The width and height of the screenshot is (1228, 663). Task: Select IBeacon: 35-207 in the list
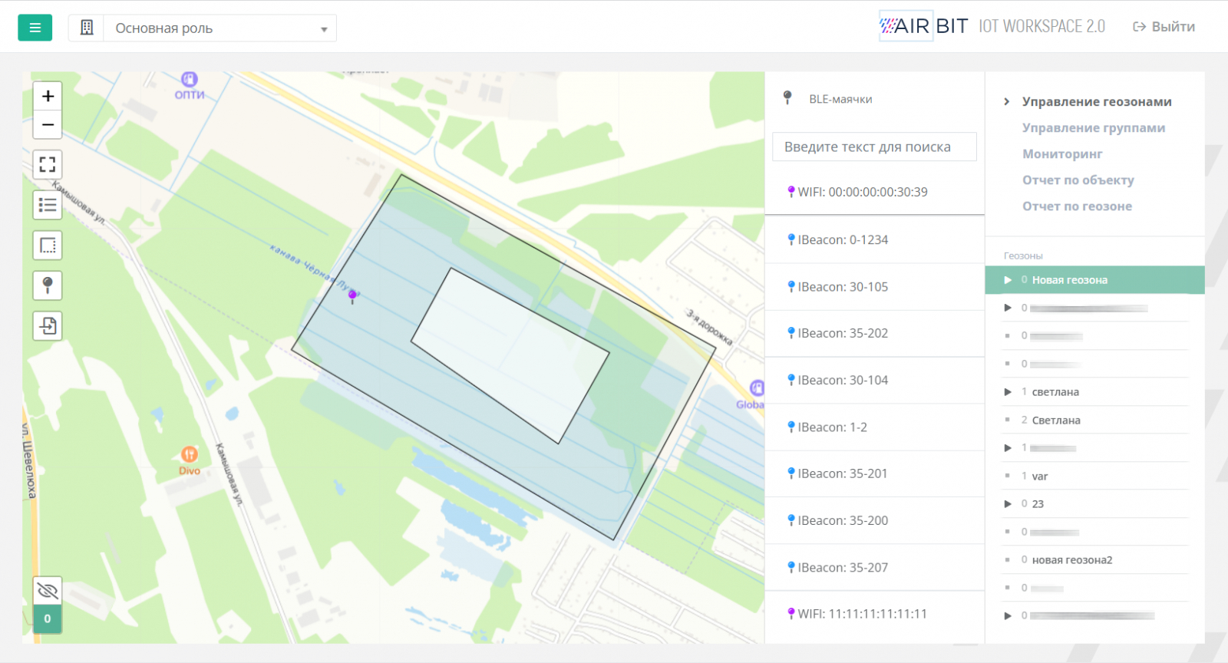coord(874,568)
